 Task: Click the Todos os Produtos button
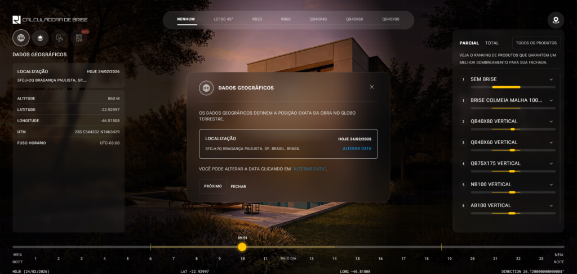click(536, 43)
